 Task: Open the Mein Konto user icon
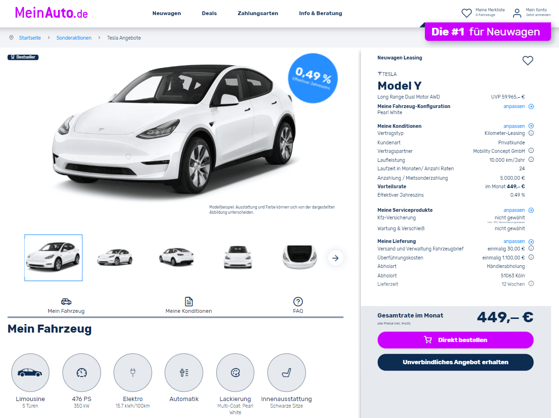[x=517, y=13]
